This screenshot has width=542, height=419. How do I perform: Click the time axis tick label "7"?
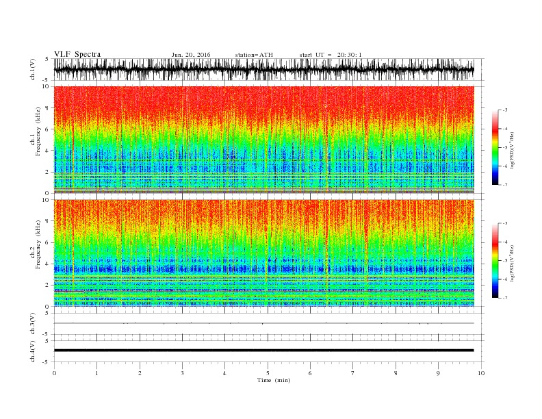pos(353,373)
